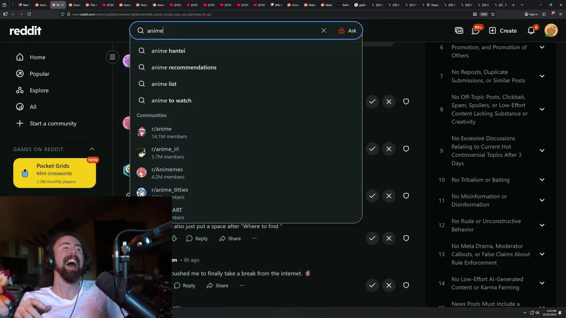Expand rule 13 No Meta Drama
566x318 pixels.
[542, 254]
